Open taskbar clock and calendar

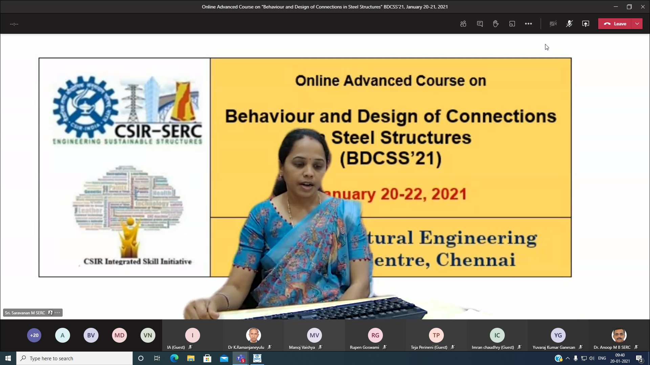(x=620, y=358)
